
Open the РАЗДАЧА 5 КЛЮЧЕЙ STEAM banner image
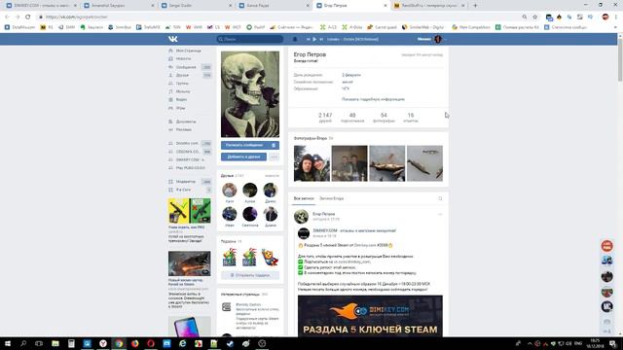[x=370, y=316]
